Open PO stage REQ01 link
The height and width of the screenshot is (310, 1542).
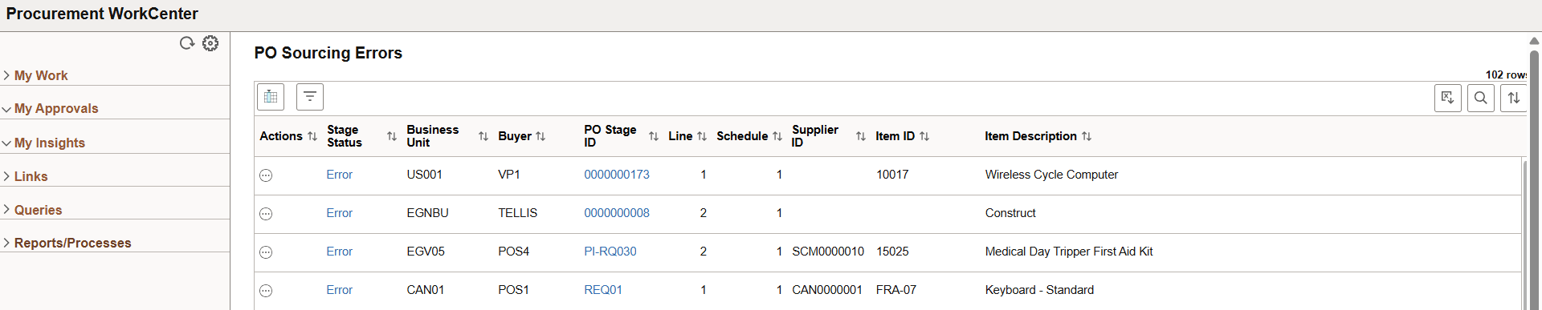pos(603,290)
